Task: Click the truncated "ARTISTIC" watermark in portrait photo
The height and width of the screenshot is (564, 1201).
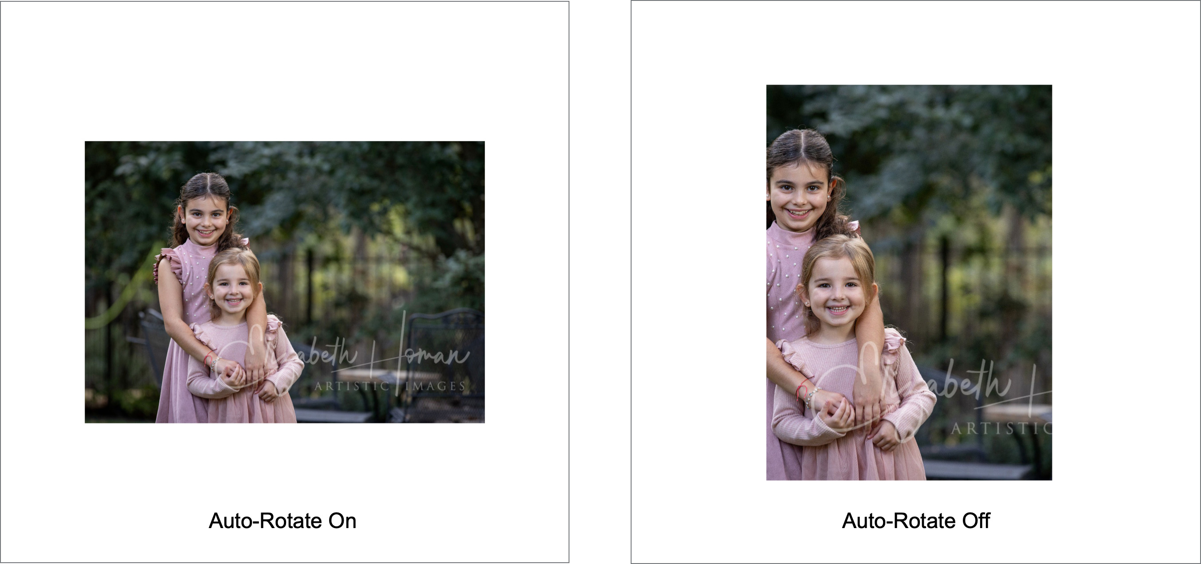Action: click(x=1001, y=428)
